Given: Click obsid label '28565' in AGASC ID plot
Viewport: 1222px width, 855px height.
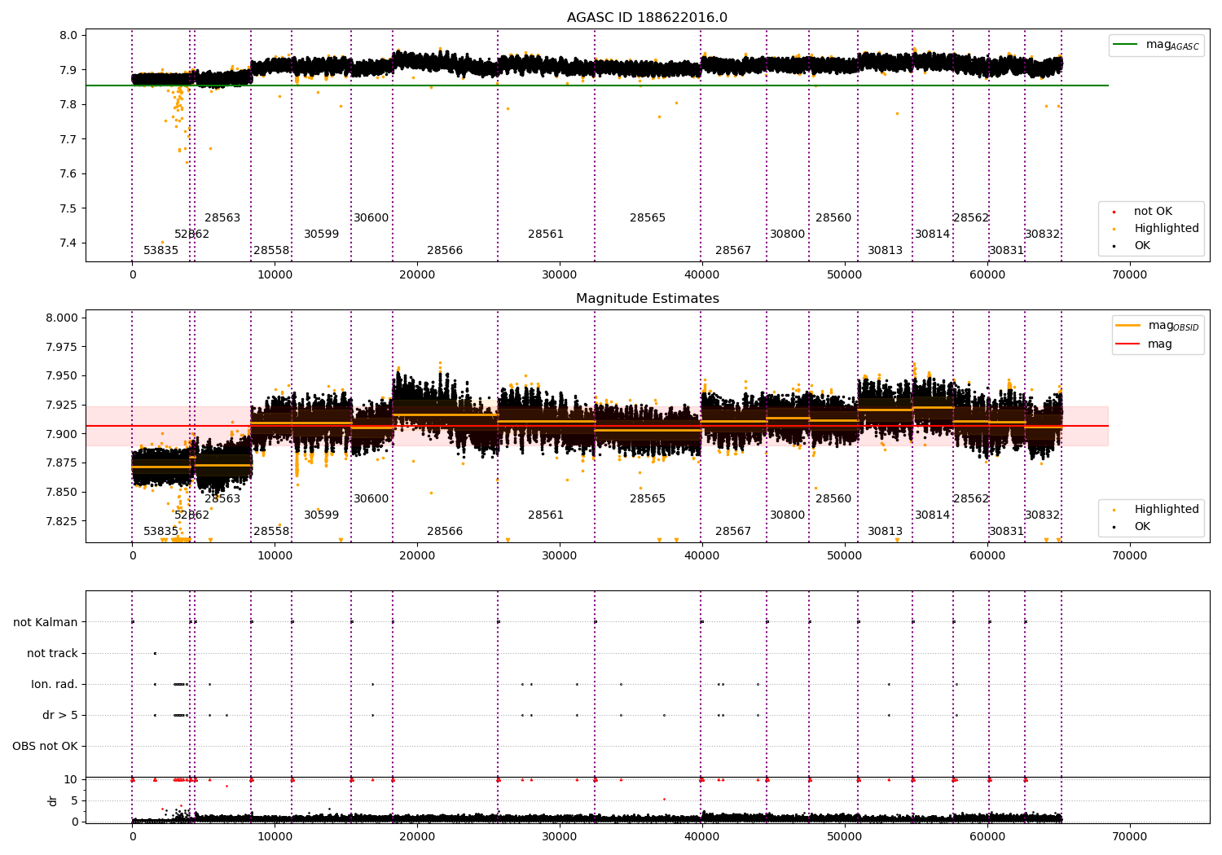Looking at the screenshot, I should (648, 218).
